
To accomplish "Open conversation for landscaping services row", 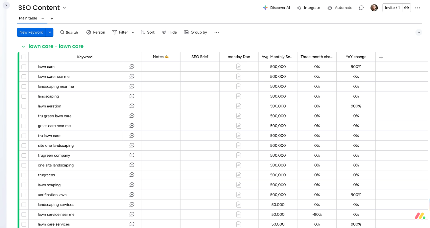I will pyautogui.click(x=132, y=205).
